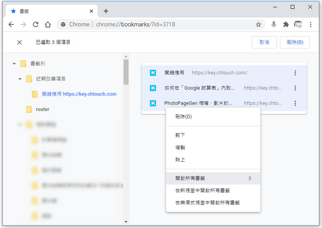This screenshot has height=228, width=322.
Task: Select 開啟所有書籤 in context menu
Action: click(x=213, y=178)
